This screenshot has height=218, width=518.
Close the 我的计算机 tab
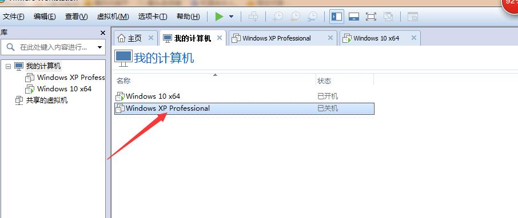click(220, 38)
